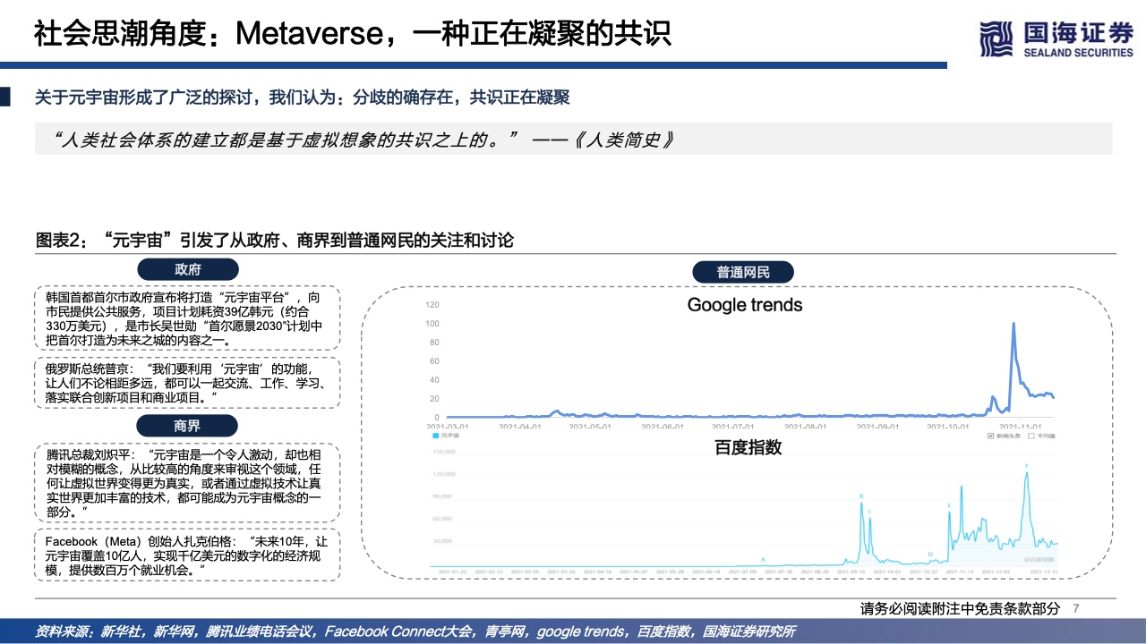Click marker F on the 百度指数 chart

(1026, 466)
